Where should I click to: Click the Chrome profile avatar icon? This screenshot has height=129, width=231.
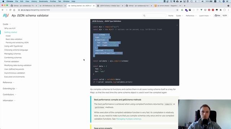(225, 10)
